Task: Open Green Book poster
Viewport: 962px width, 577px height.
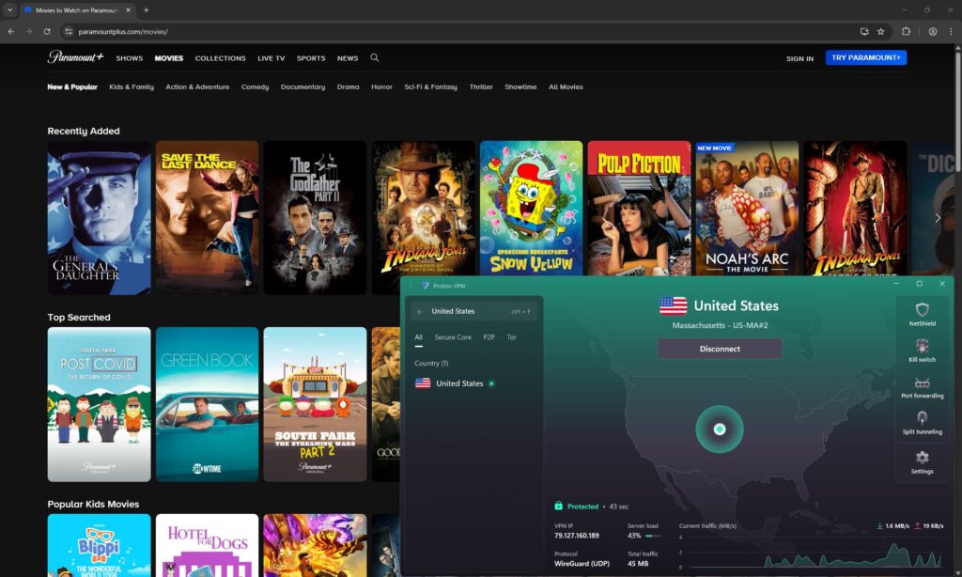Action: tap(207, 404)
